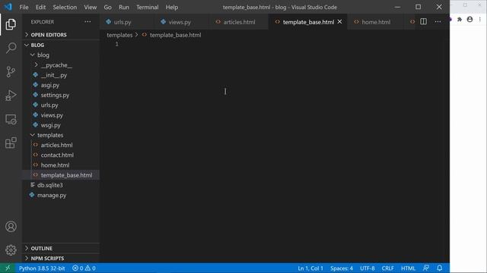Viewport: 487px width, 273px height.
Task: Click the profile avatar icon in the browser window
Action: click(x=470, y=20)
